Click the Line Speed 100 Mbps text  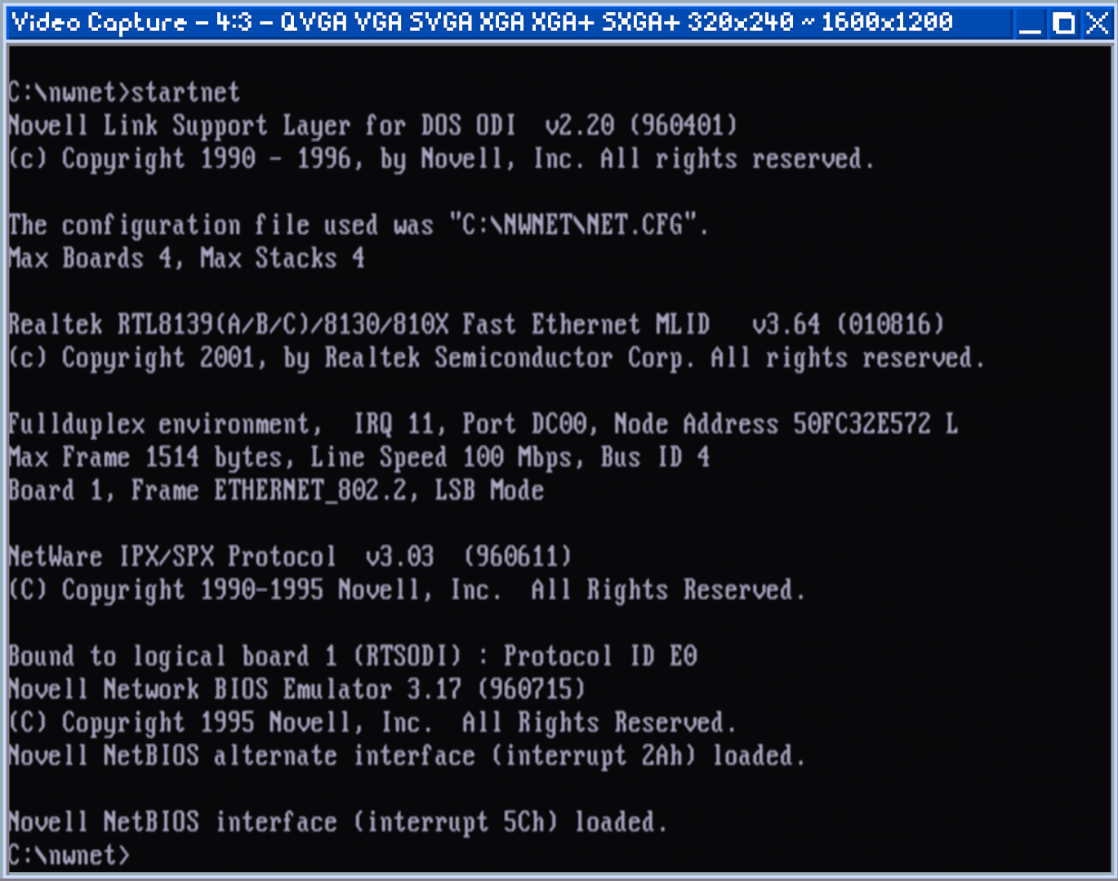[x=441, y=457]
